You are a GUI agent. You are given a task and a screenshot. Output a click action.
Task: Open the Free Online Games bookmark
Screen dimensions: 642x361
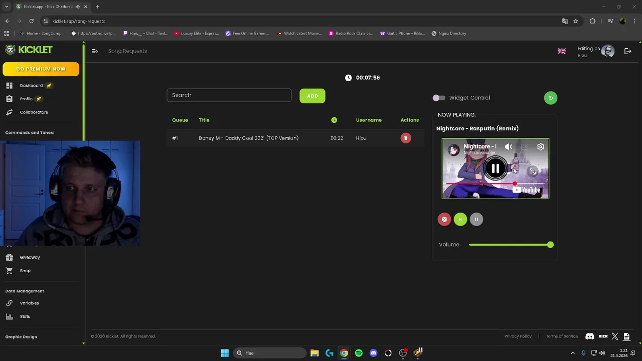tap(247, 34)
